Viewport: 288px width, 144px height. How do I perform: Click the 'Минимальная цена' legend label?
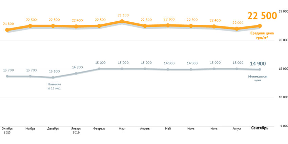tap(258, 78)
